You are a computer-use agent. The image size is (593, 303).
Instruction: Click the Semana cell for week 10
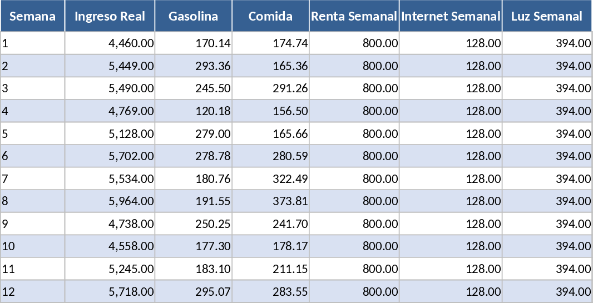click(x=32, y=246)
